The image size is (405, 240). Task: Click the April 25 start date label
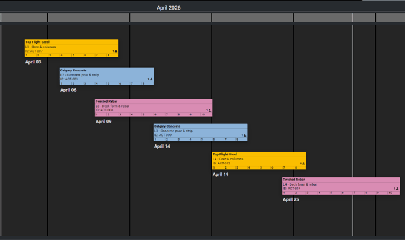[291, 199]
